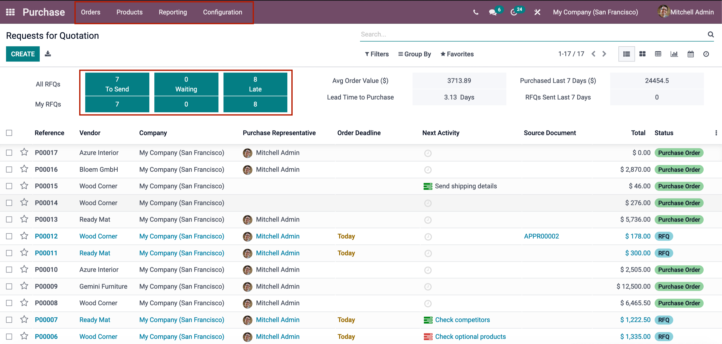The width and height of the screenshot is (722, 344).
Task: Click the blue RFQ status badge for P00007
Action: 663,320
